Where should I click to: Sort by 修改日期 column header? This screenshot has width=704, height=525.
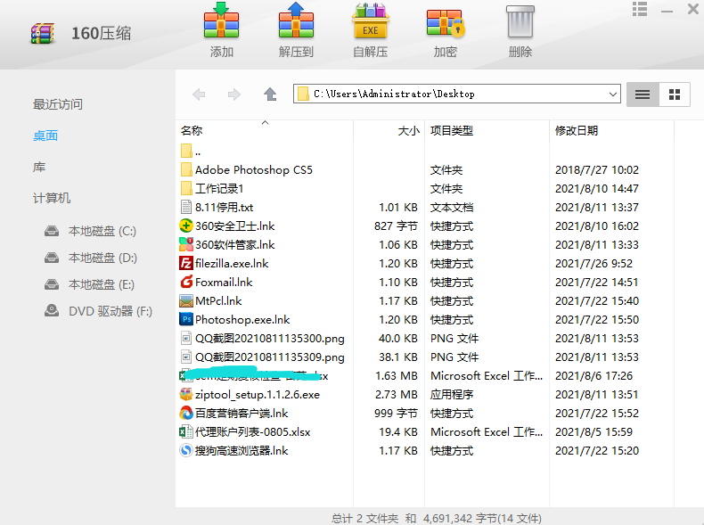coord(577,131)
